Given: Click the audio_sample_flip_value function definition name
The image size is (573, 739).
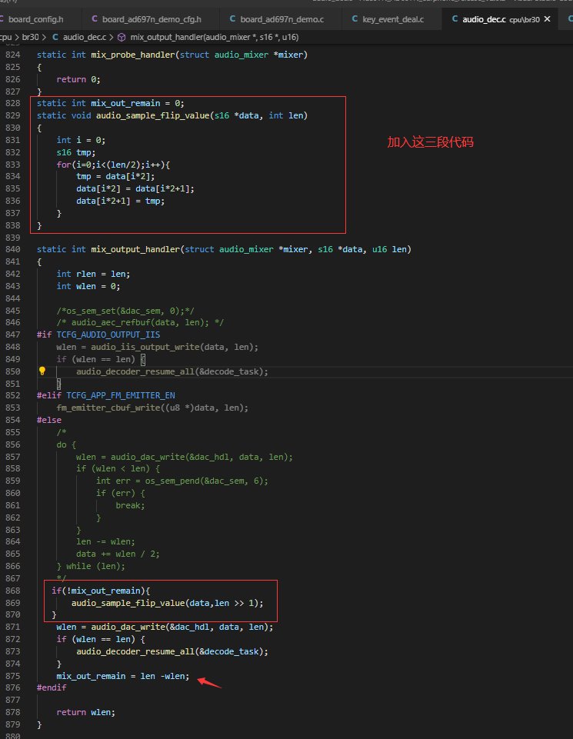Looking at the screenshot, I should tap(153, 115).
